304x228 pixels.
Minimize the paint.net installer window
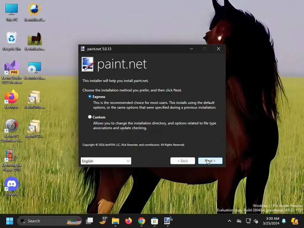coord(191,49)
